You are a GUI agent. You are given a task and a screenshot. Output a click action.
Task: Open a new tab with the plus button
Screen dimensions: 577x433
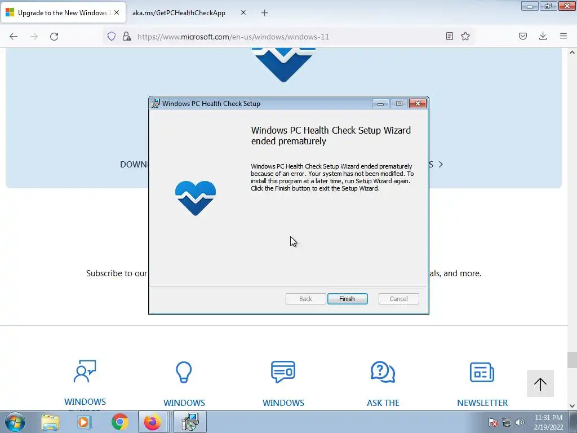265,13
